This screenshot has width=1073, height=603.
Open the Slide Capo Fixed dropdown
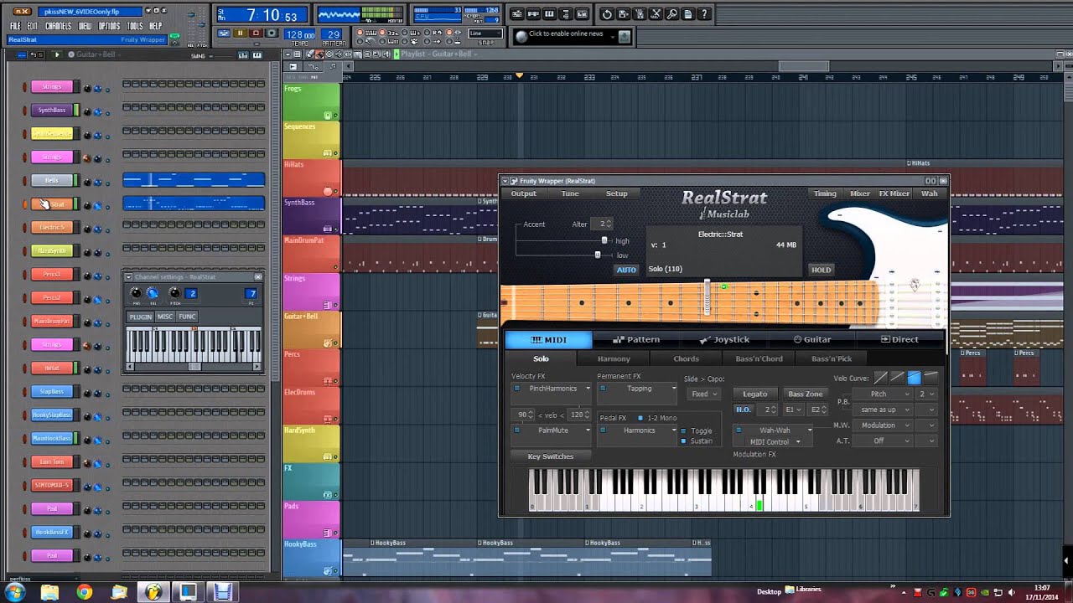(702, 394)
